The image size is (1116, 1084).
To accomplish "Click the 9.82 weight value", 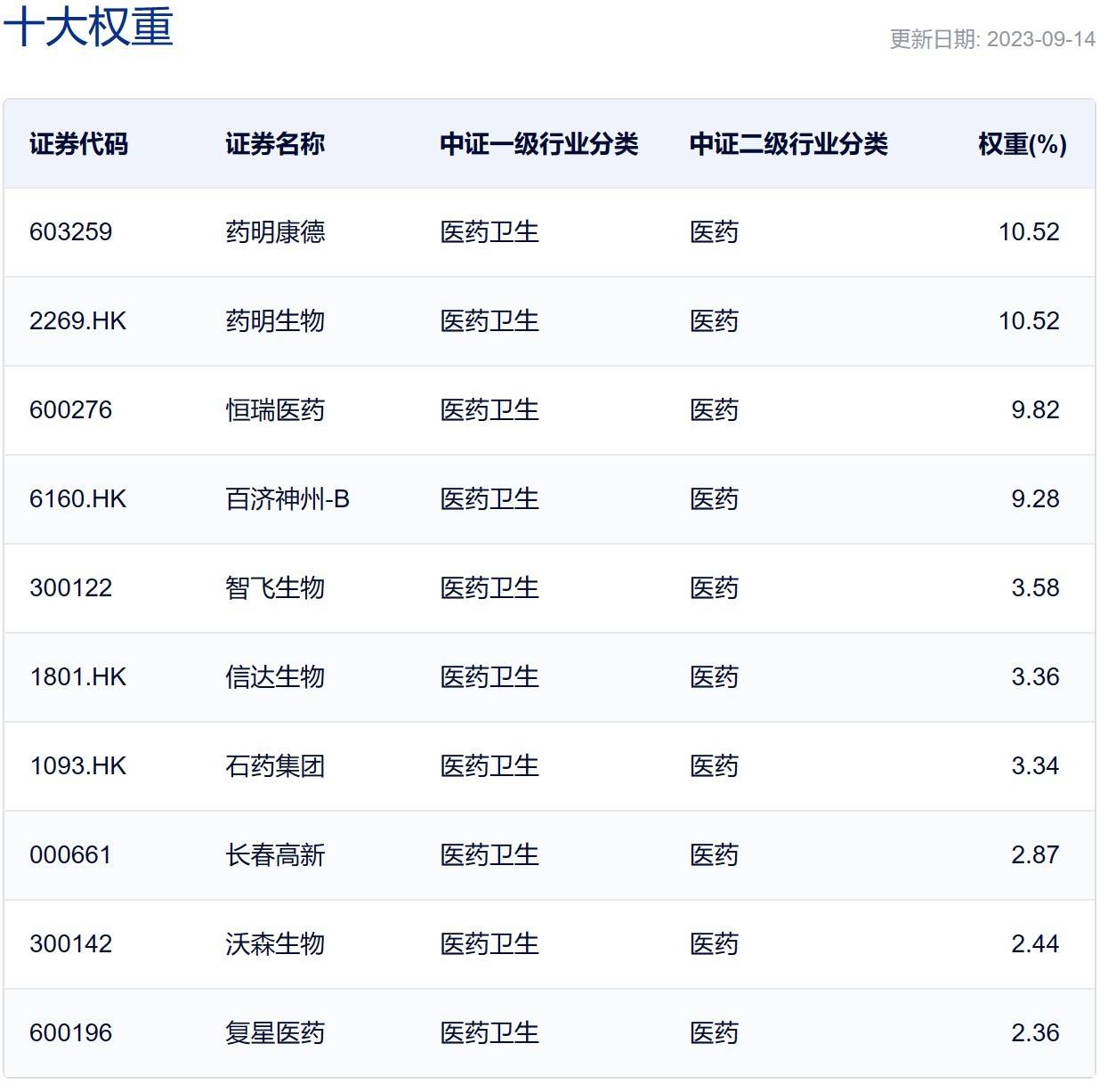I will (1035, 410).
